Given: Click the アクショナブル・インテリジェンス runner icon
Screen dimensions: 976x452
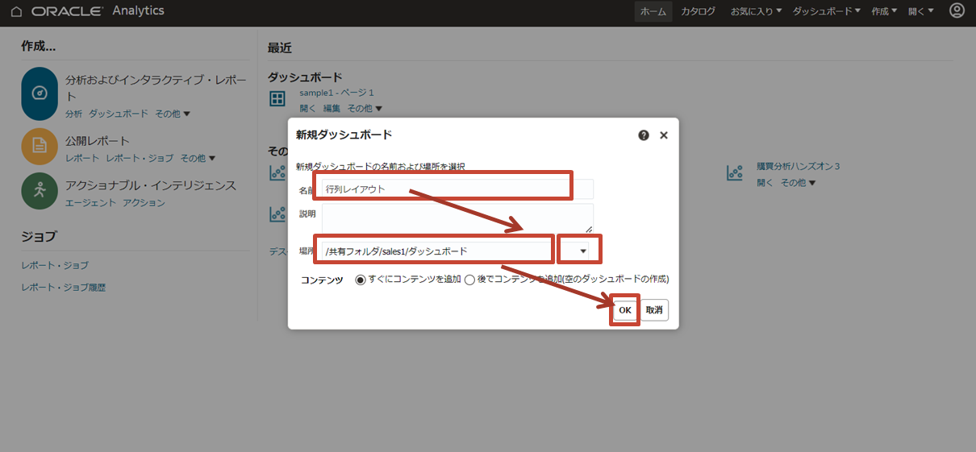Looking at the screenshot, I should point(40,190).
